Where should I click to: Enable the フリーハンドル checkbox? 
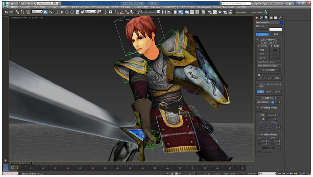[x=259, y=152]
